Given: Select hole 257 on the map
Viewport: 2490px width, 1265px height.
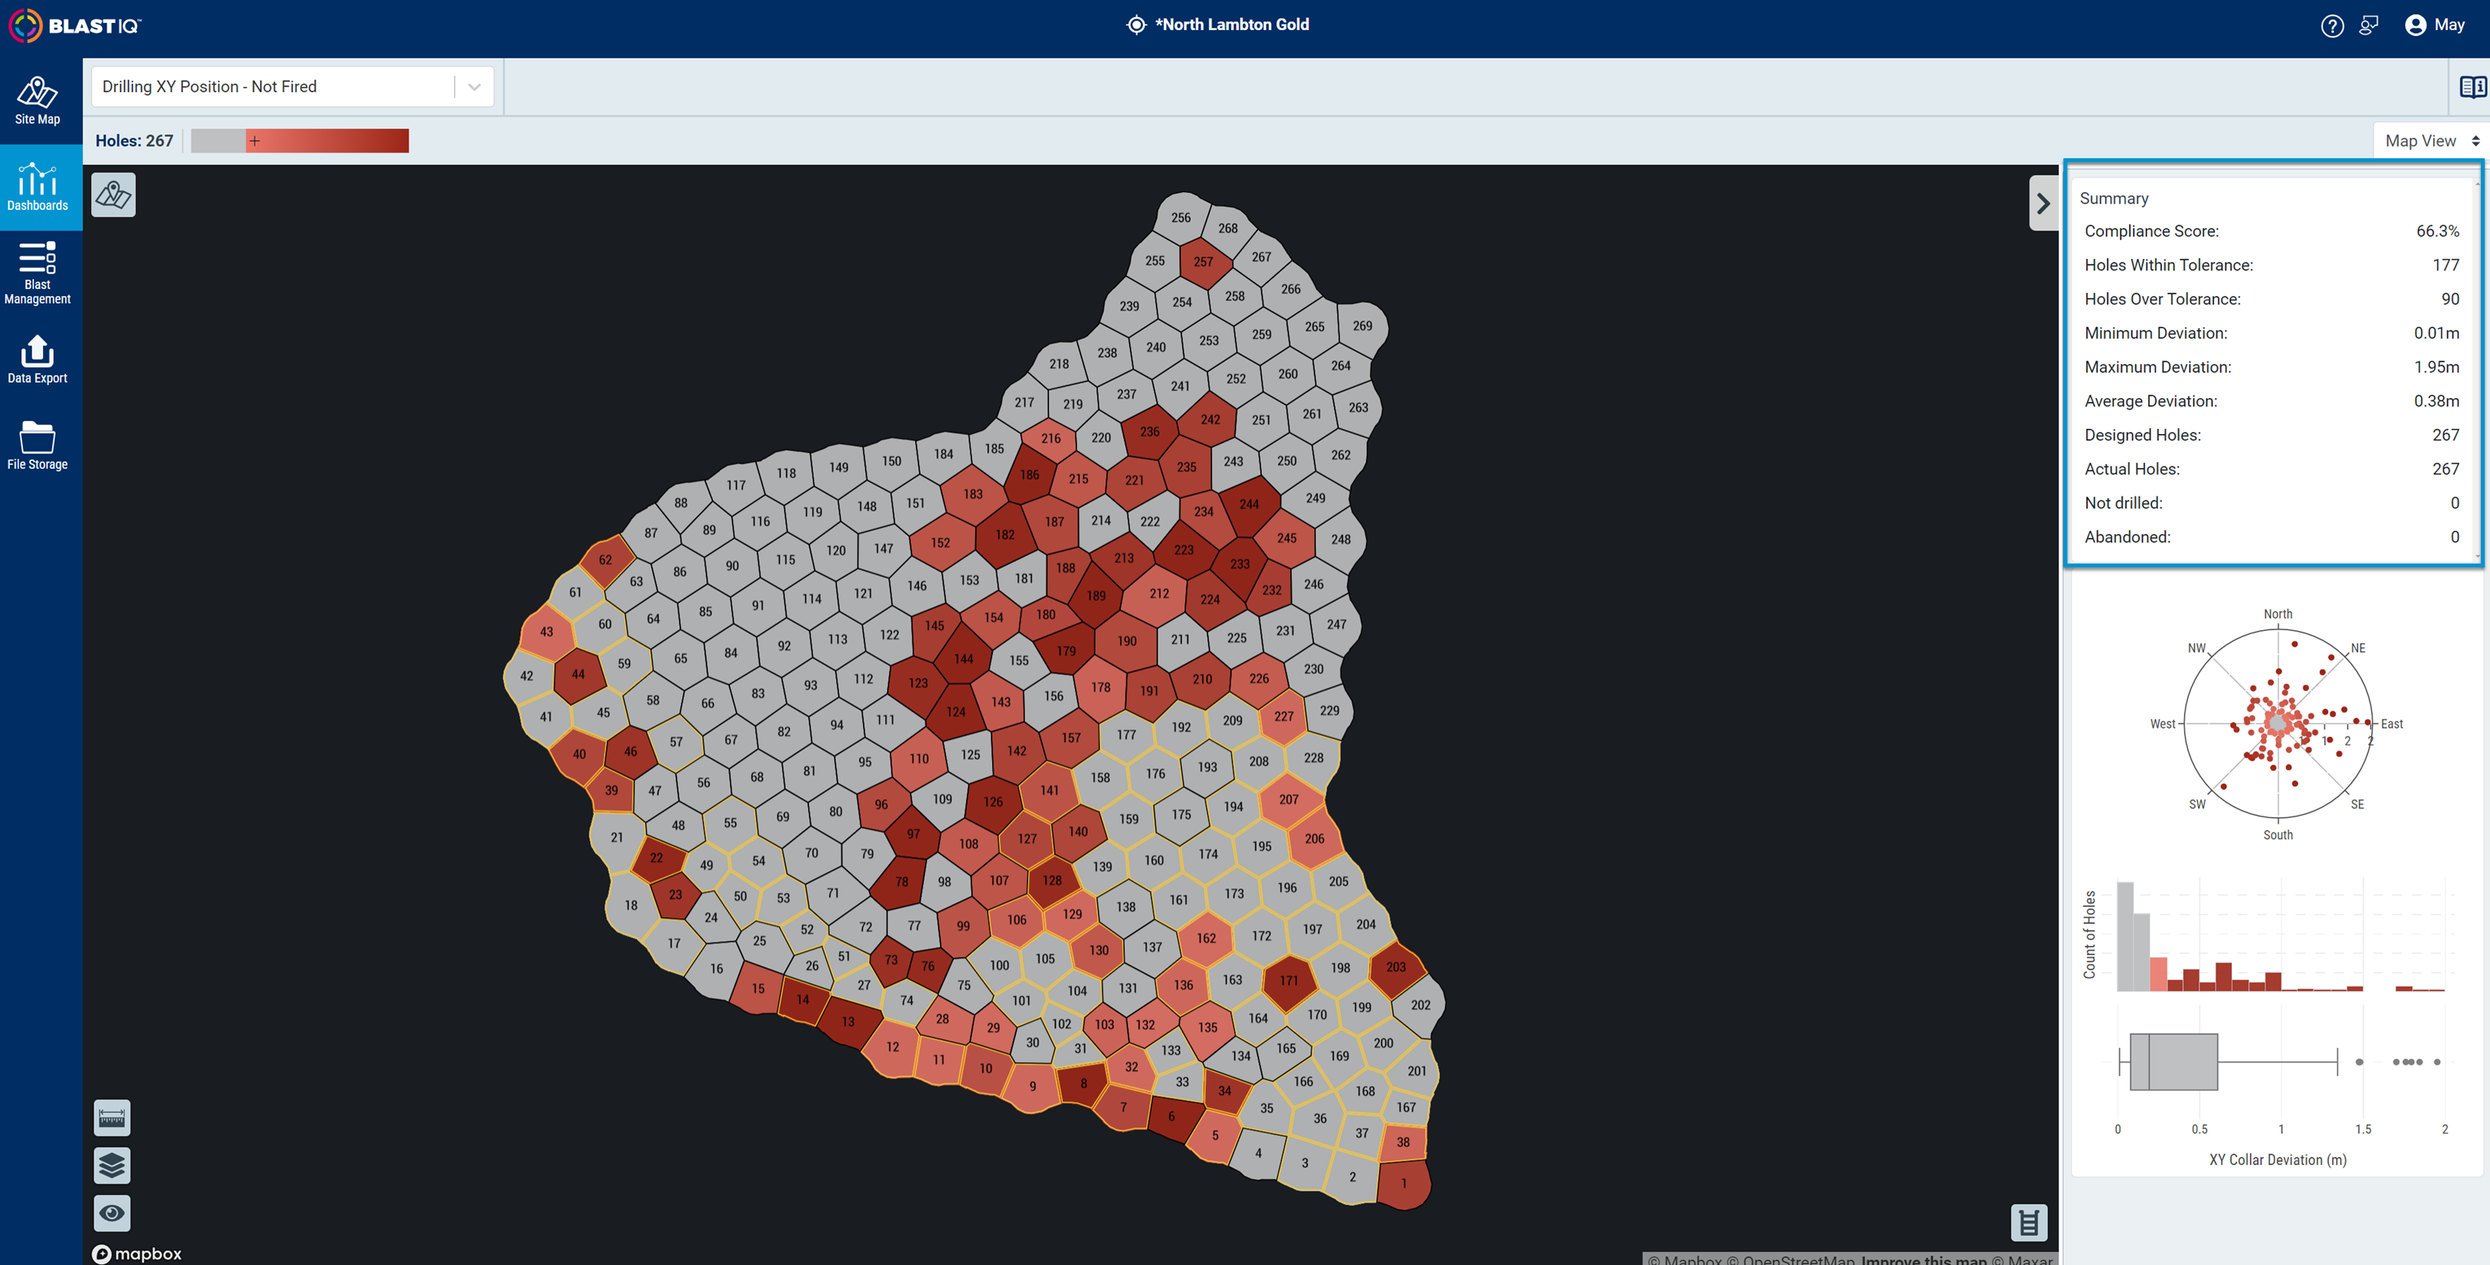Looking at the screenshot, I should 1203,262.
